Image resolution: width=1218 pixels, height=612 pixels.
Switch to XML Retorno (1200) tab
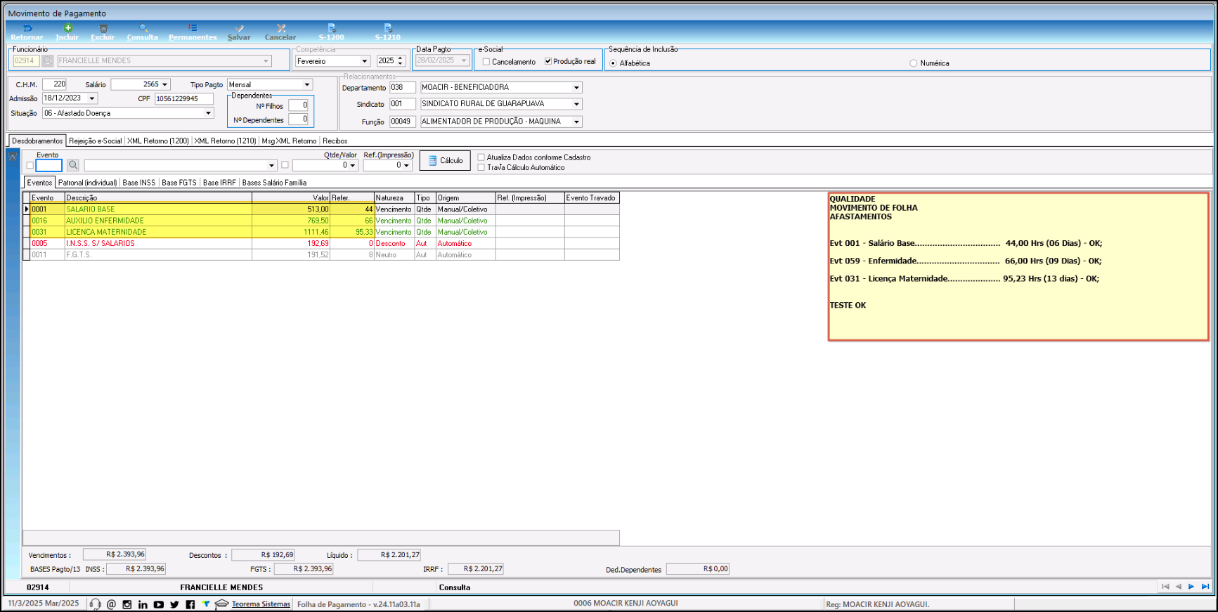coord(158,141)
